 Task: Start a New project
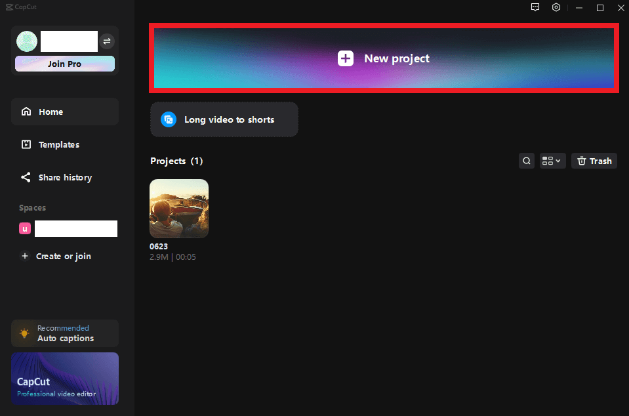[x=384, y=58]
